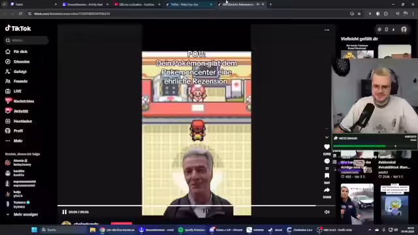The height and width of the screenshot is (235, 418).
Task: Open the Mehr menu in sidebar
Action: (x=14, y=141)
